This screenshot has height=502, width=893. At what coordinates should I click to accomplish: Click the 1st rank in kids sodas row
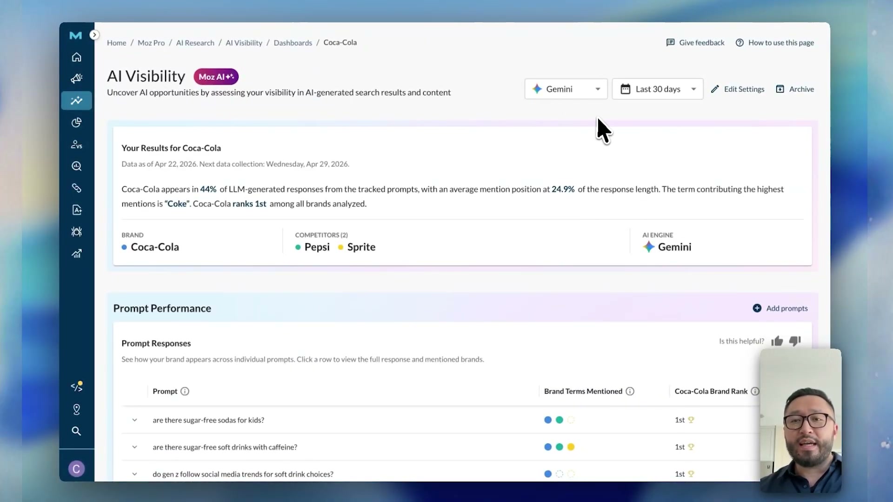(x=680, y=420)
